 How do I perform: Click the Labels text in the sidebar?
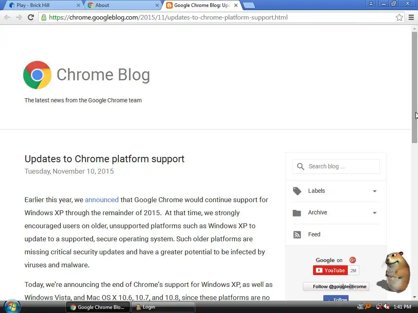[316, 191]
